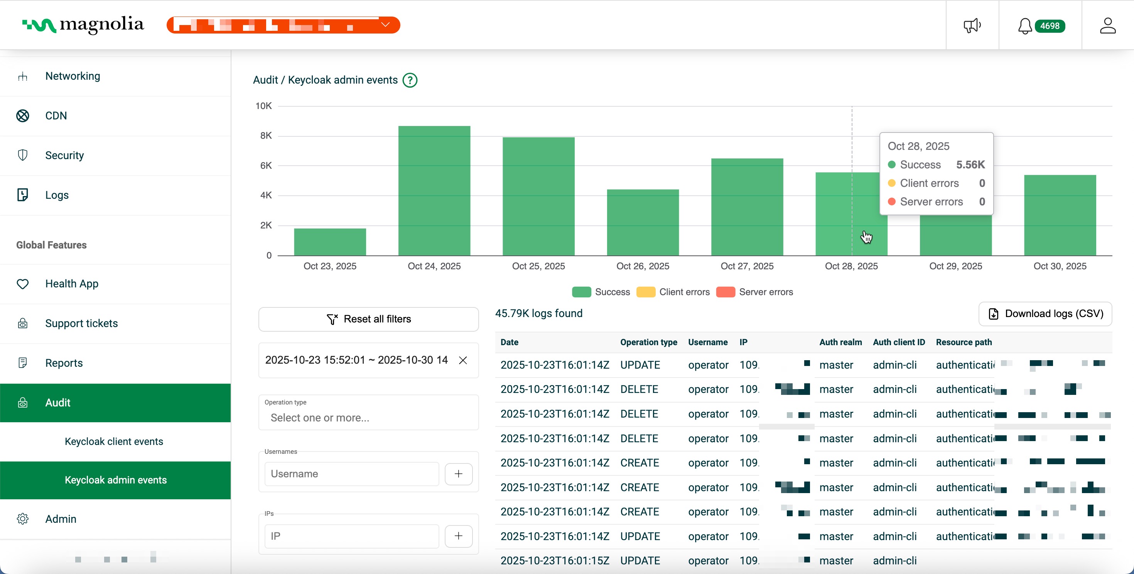Viewport: 1134px width, 574px height.
Task: Select the CDN sidebar icon
Action: 22,116
